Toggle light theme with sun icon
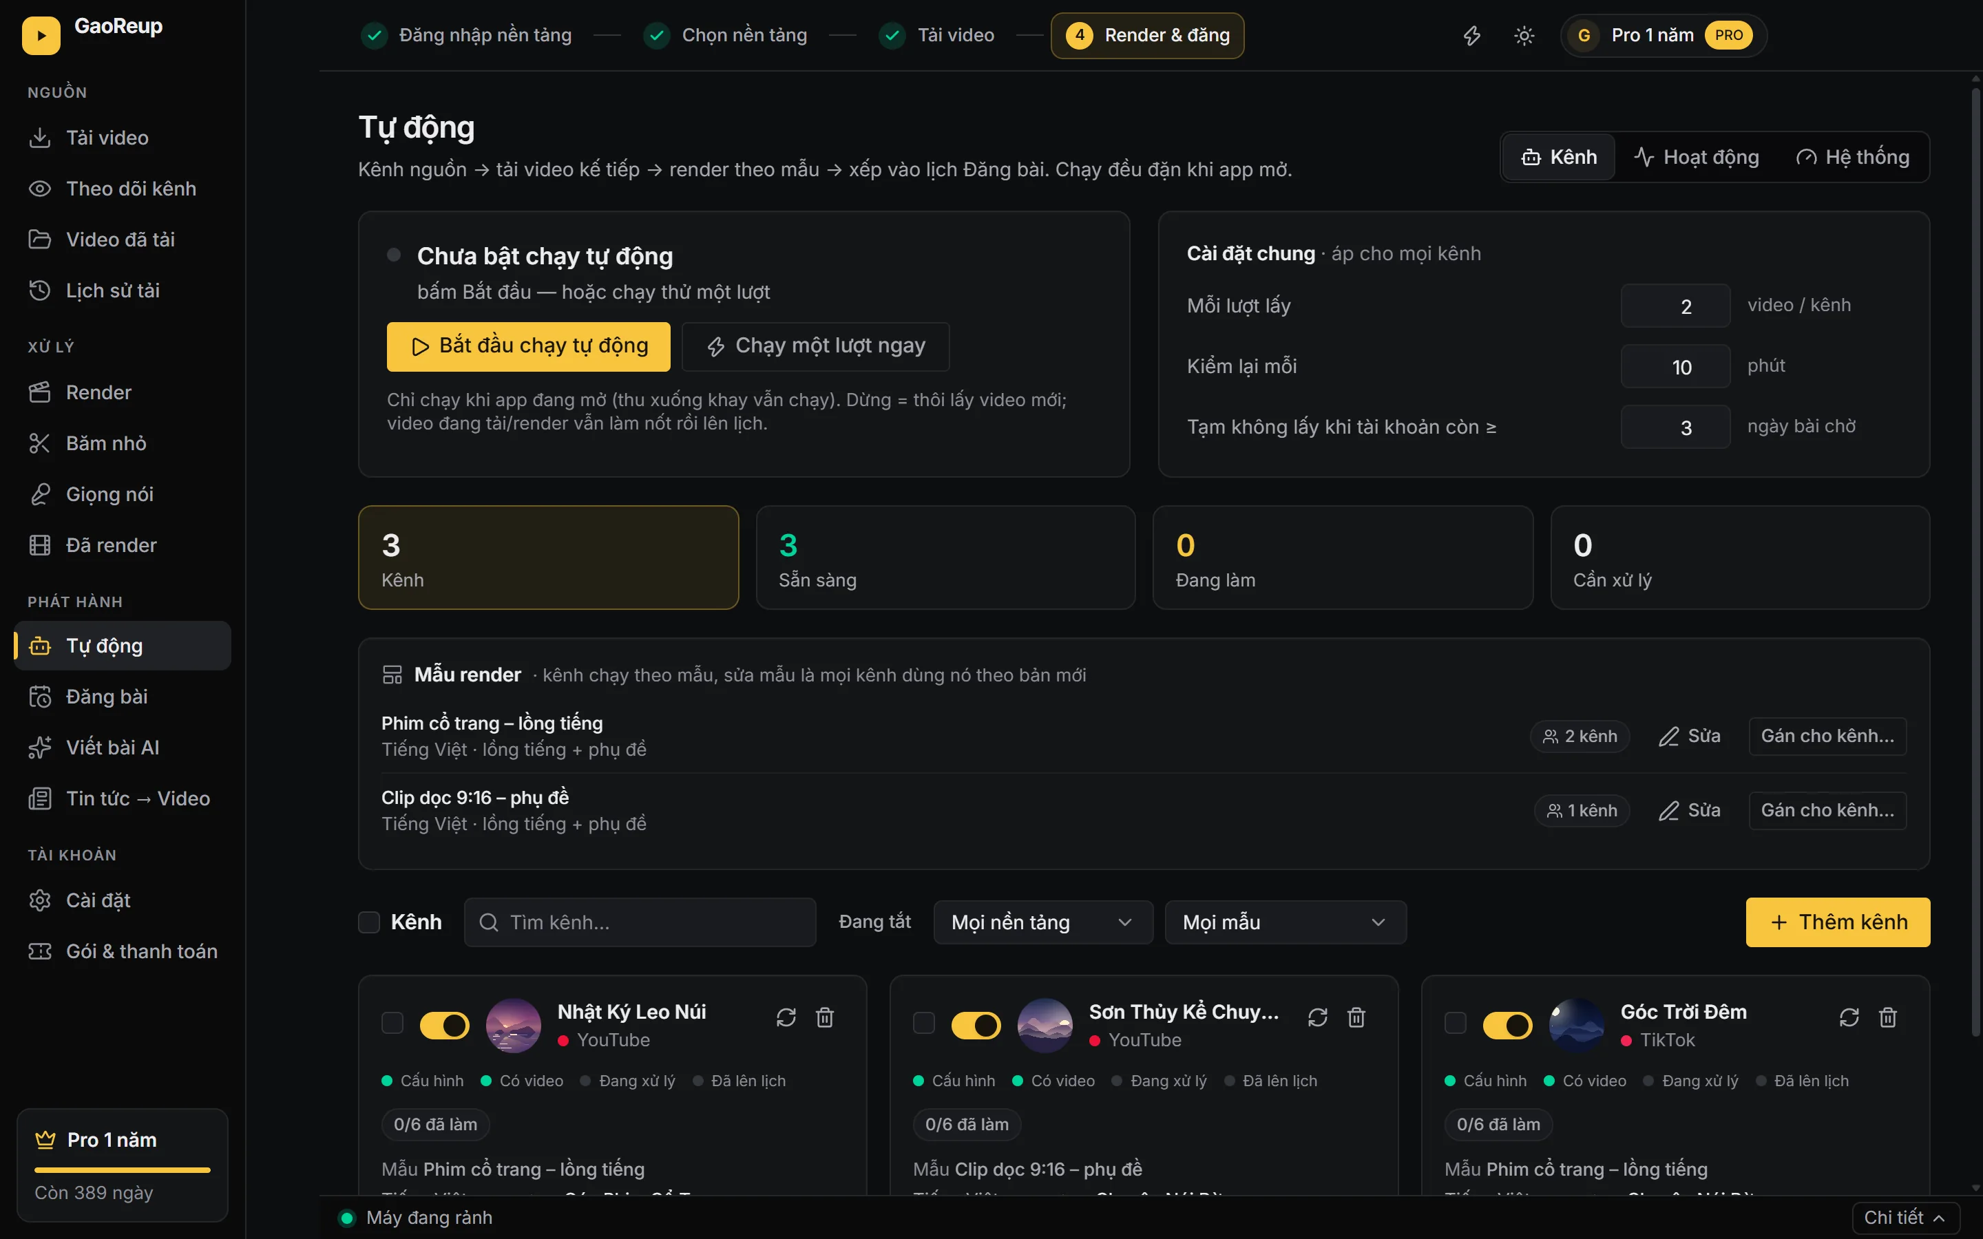The image size is (1983, 1239). pos(1524,35)
